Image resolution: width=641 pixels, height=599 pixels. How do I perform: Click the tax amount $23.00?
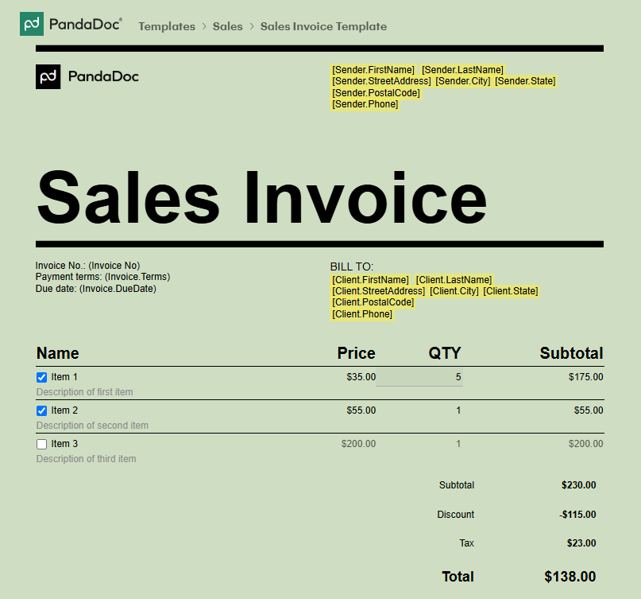tap(581, 543)
